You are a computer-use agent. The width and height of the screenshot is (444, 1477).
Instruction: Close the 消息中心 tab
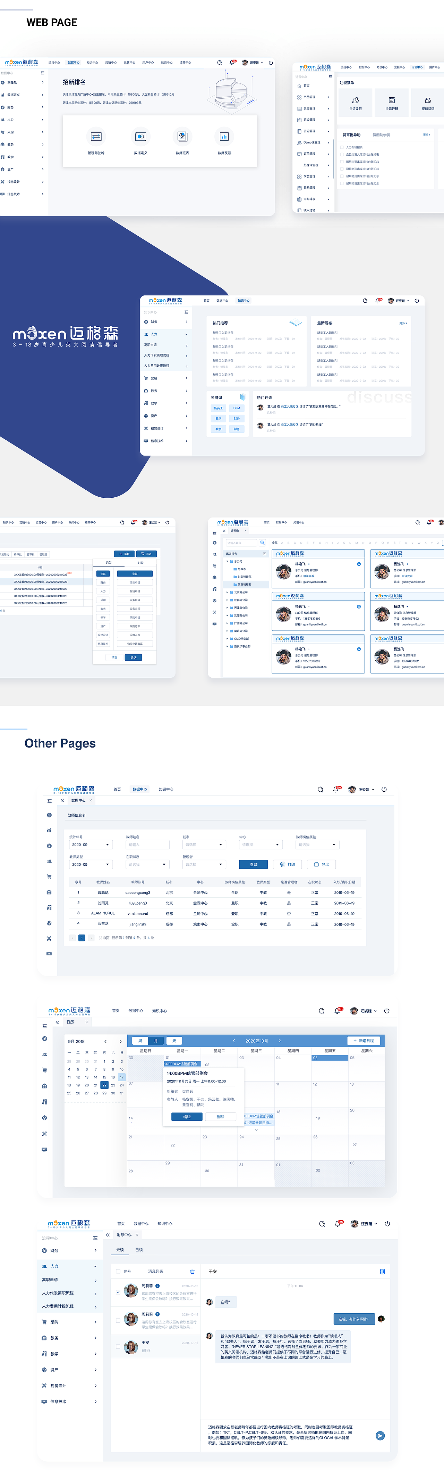click(137, 1234)
